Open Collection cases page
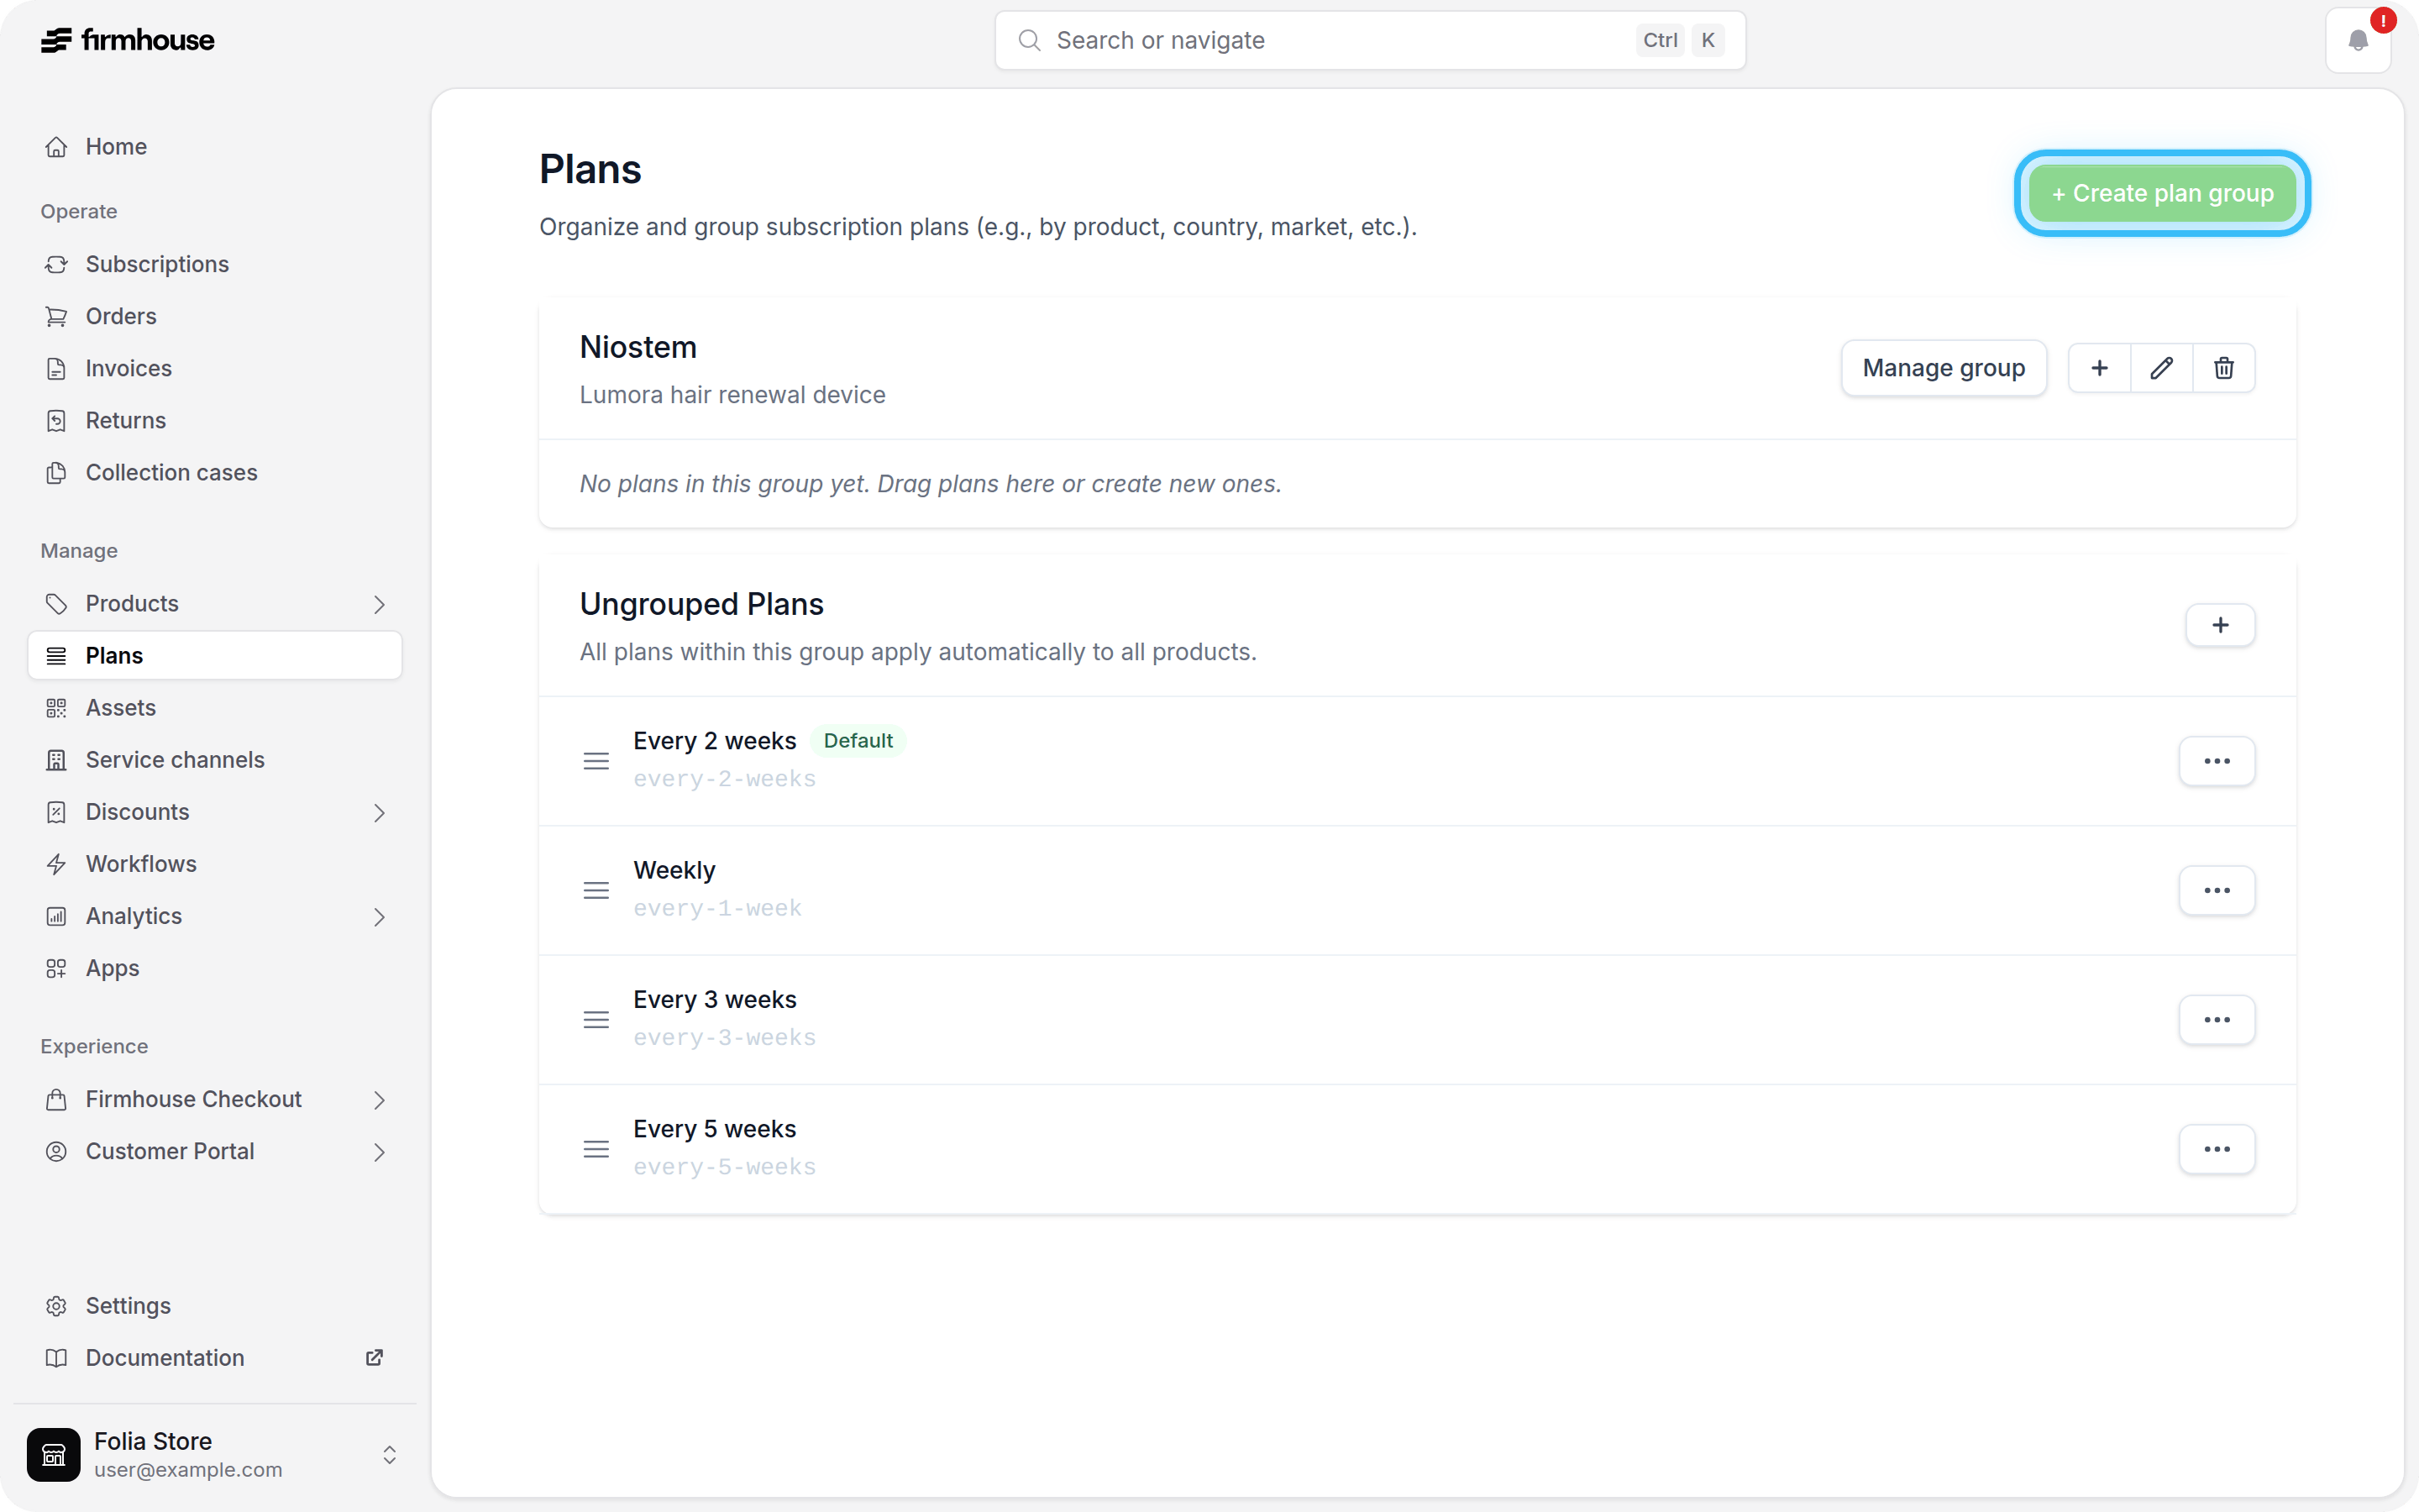The image size is (2419, 1512). point(215,472)
